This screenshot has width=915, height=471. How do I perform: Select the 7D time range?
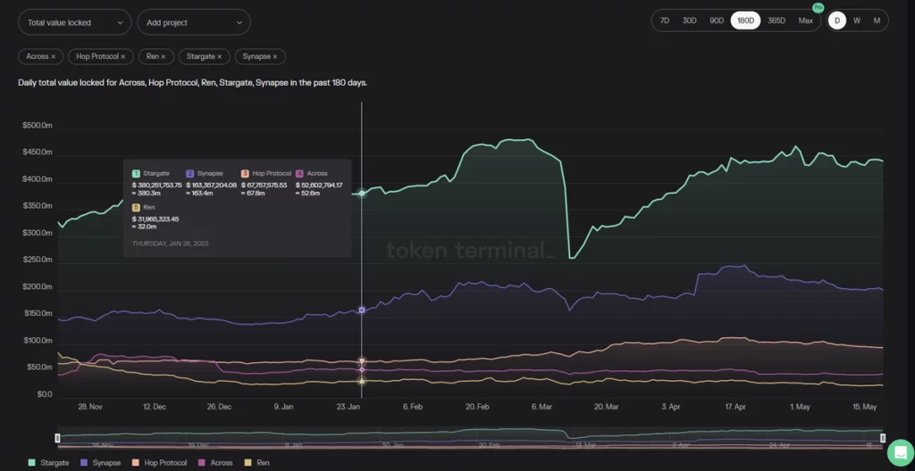tap(664, 21)
